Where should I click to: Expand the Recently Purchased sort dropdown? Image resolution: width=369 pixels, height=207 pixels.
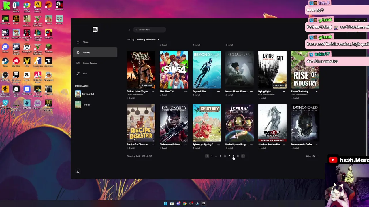(148, 39)
